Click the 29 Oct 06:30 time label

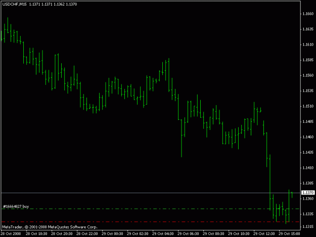coord(188,234)
